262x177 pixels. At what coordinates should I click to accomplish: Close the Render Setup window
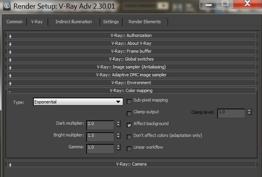(x=247, y=4)
